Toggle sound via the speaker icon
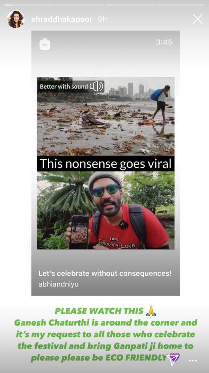 coord(97,86)
